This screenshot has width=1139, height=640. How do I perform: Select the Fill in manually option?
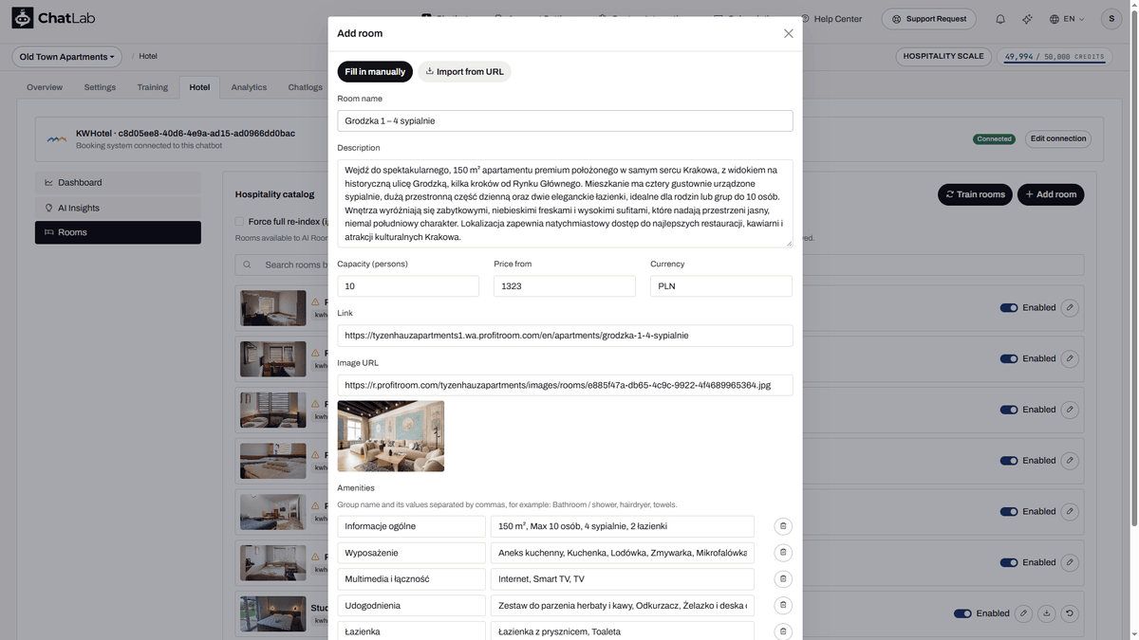(x=375, y=72)
